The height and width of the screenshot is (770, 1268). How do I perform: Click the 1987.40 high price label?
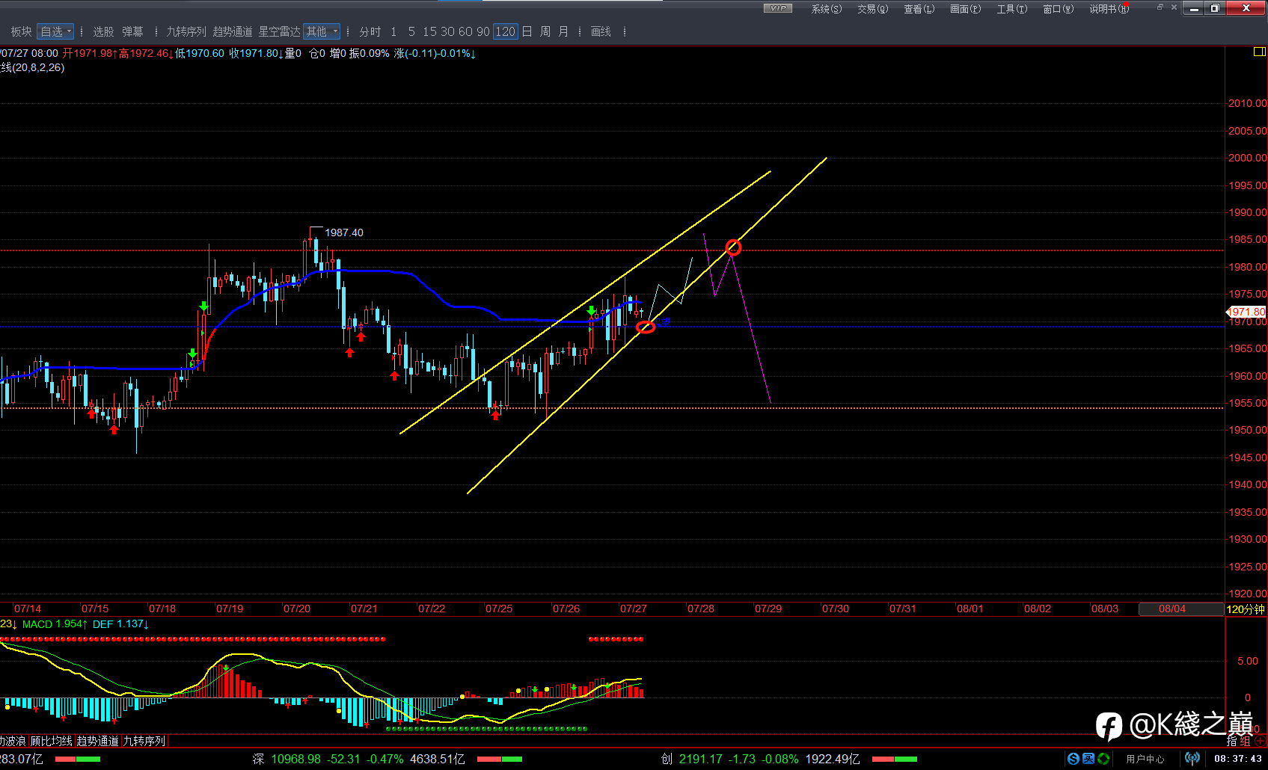click(x=343, y=232)
